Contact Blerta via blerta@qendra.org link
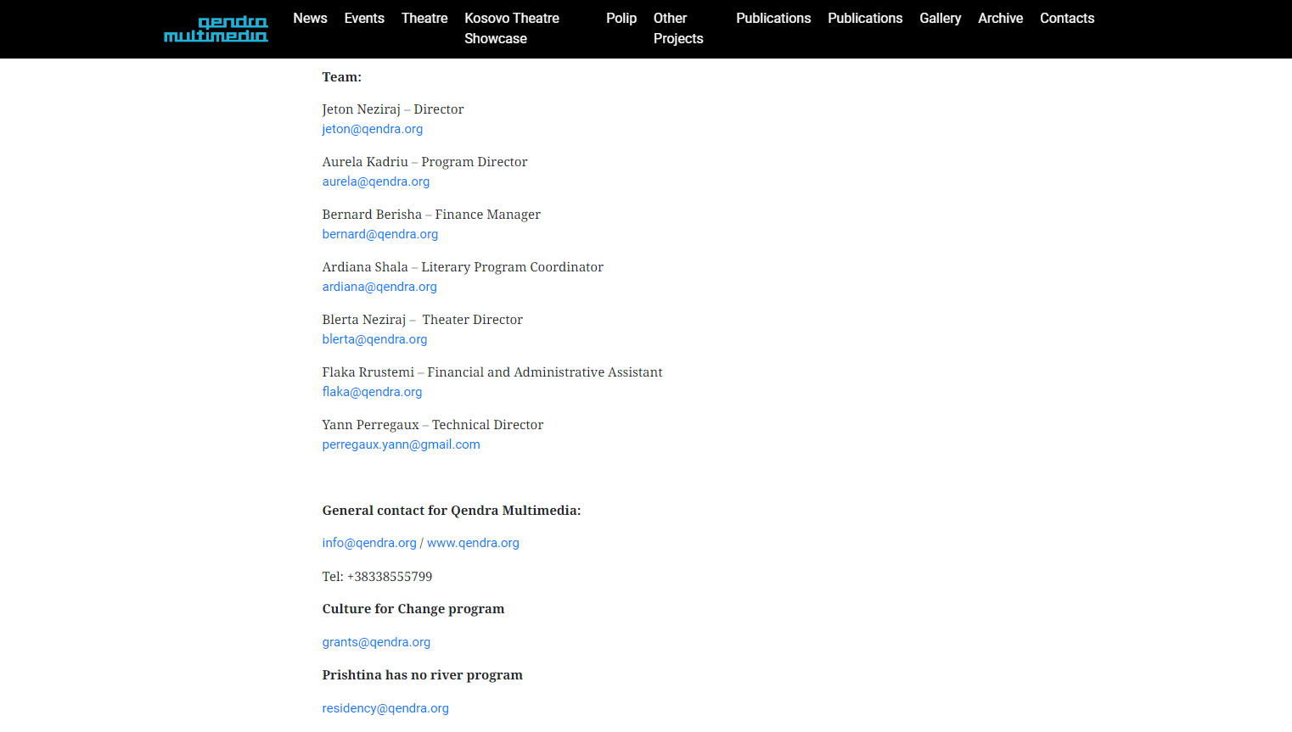 pos(374,339)
